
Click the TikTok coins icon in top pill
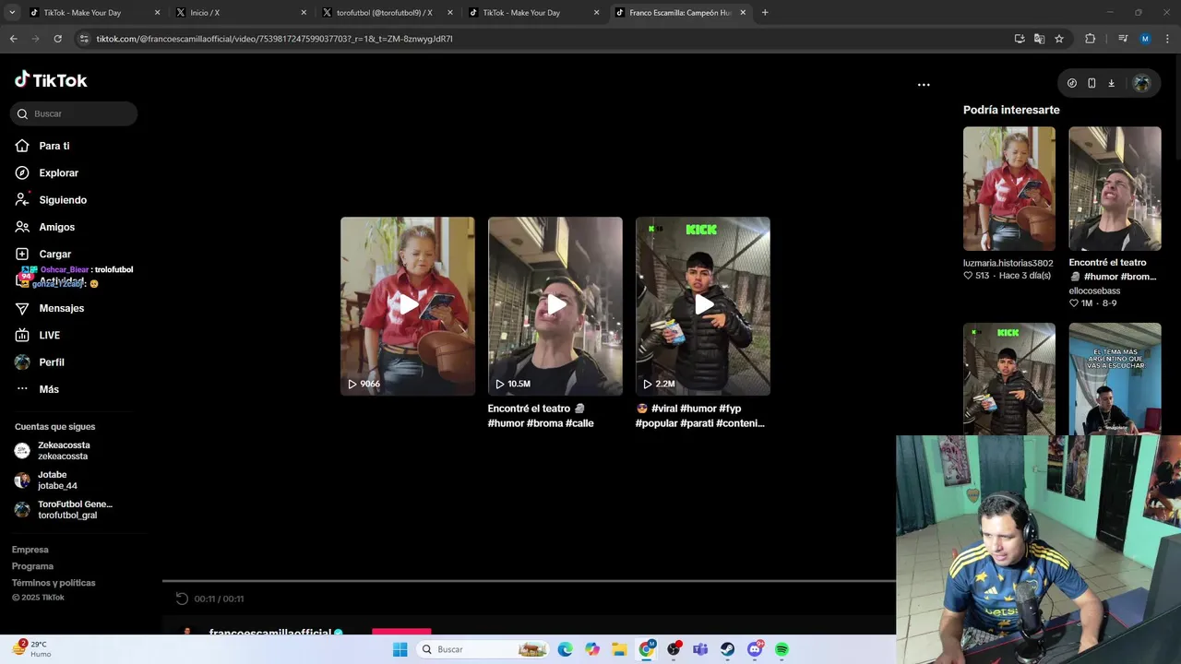[x=1072, y=83]
